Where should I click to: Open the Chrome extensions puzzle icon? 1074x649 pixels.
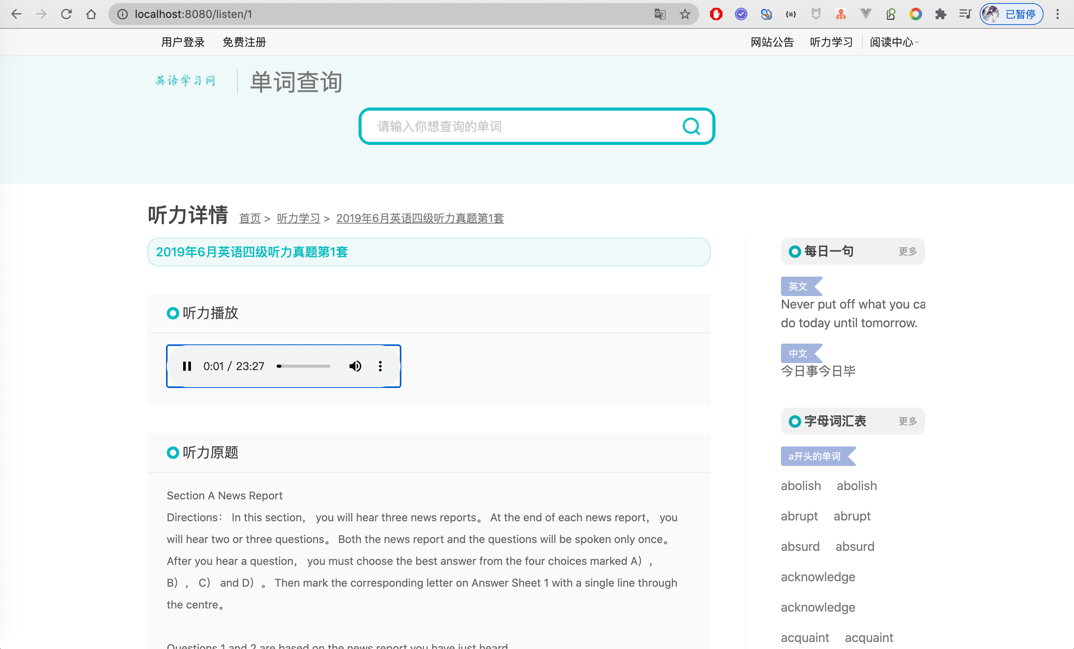click(x=940, y=14)
